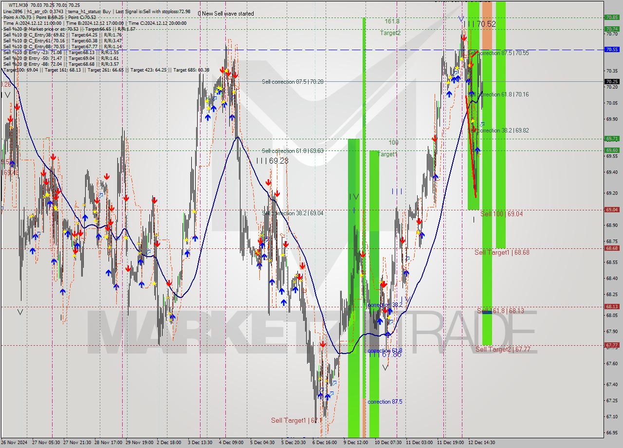Image resolution: width=623 pixels, height=448 pixels.
Task: Select the '4 Dec 09:00' time label
Action: [x=231, y=443]
